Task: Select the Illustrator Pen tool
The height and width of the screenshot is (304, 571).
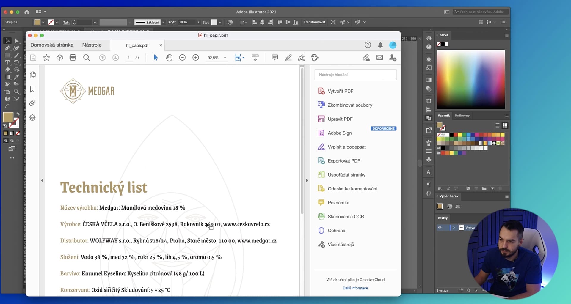Action: 7,48
